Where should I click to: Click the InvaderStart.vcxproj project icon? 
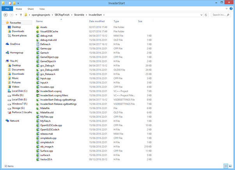click(37, 91)
